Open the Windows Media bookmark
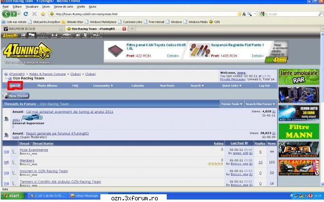The width and height of the screenshot is (324, 202). click(196, 22)
